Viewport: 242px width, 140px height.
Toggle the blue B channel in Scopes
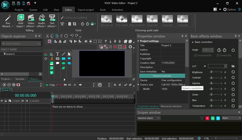[218, 118]
